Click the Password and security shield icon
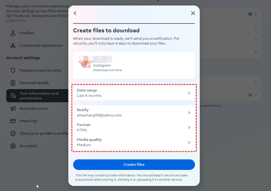271x191 pixels. click(13, 70)
